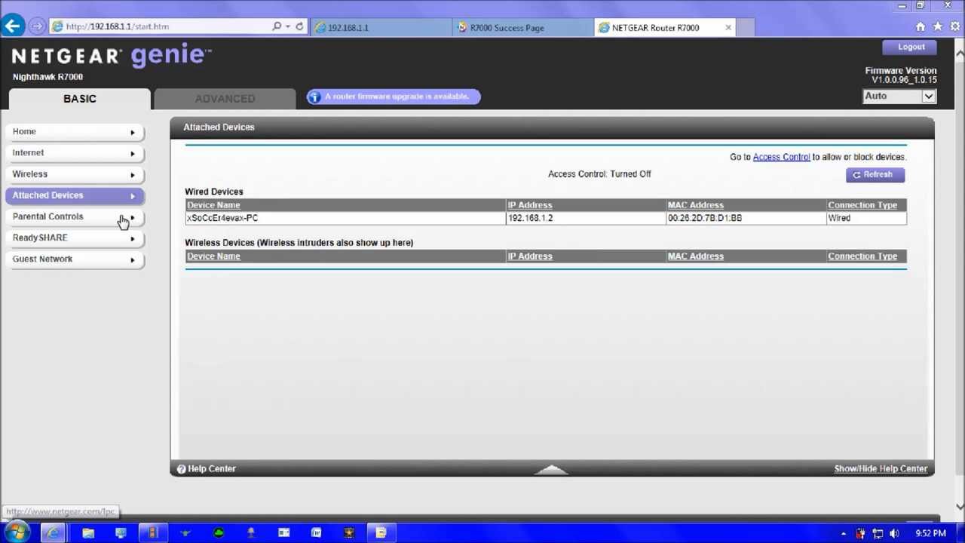
Task: Switch to the BASIC tab
Action: 80,99
